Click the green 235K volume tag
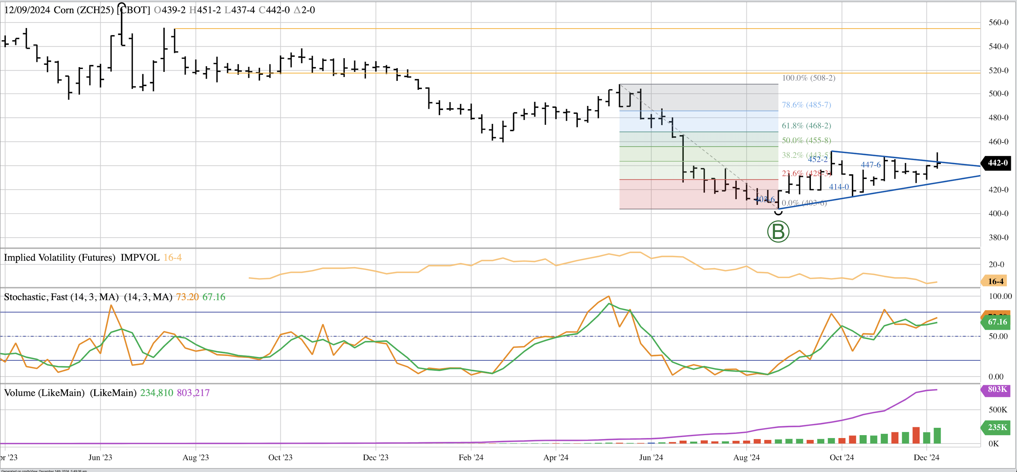1017x472 pixels. [997, 427]
